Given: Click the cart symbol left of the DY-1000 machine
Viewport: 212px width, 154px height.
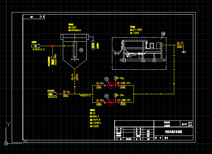Looking at the screenshot, I should pos(117,52).
